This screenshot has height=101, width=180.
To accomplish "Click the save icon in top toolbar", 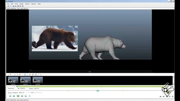I will point(8,6).
